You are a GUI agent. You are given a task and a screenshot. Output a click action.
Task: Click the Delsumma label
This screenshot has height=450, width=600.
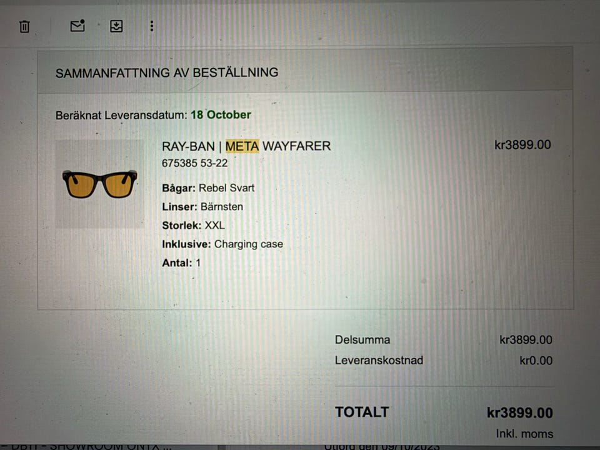tap(362, 340)
